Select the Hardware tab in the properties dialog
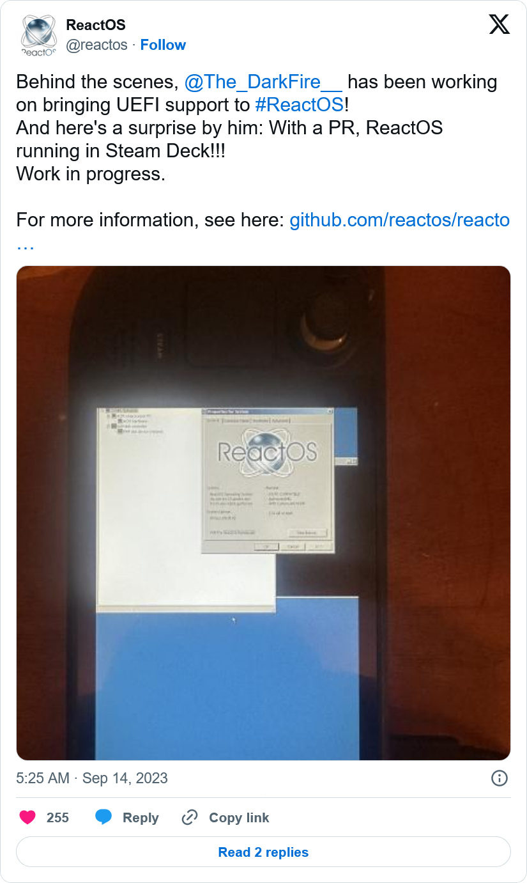Viewport: 527px width, 883px height. 260,421
